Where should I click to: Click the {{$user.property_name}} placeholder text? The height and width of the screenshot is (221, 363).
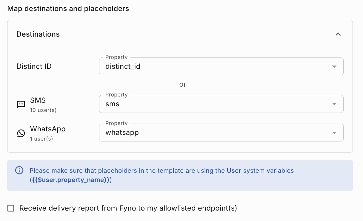[x=71, y=180]
